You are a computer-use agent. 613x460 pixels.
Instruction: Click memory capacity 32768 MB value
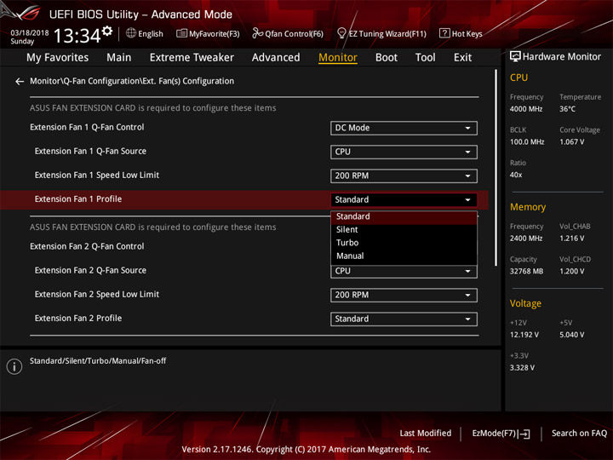coord(526,272)
